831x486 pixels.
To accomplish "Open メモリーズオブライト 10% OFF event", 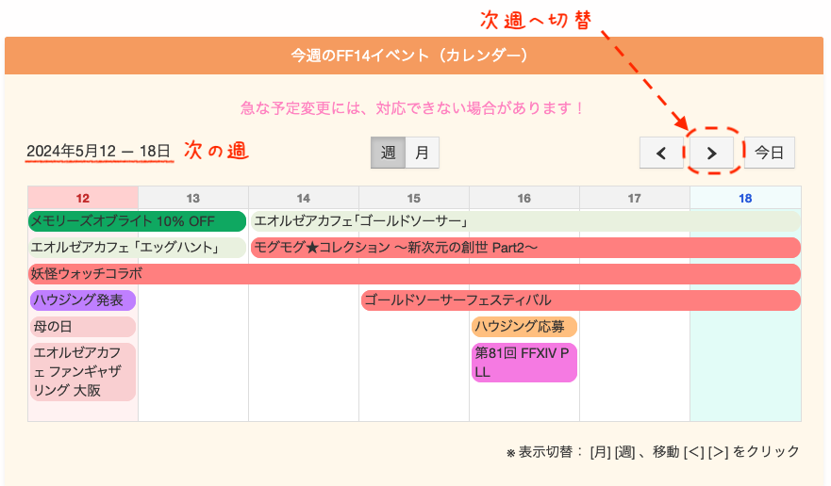I will [x=138, y=221].
